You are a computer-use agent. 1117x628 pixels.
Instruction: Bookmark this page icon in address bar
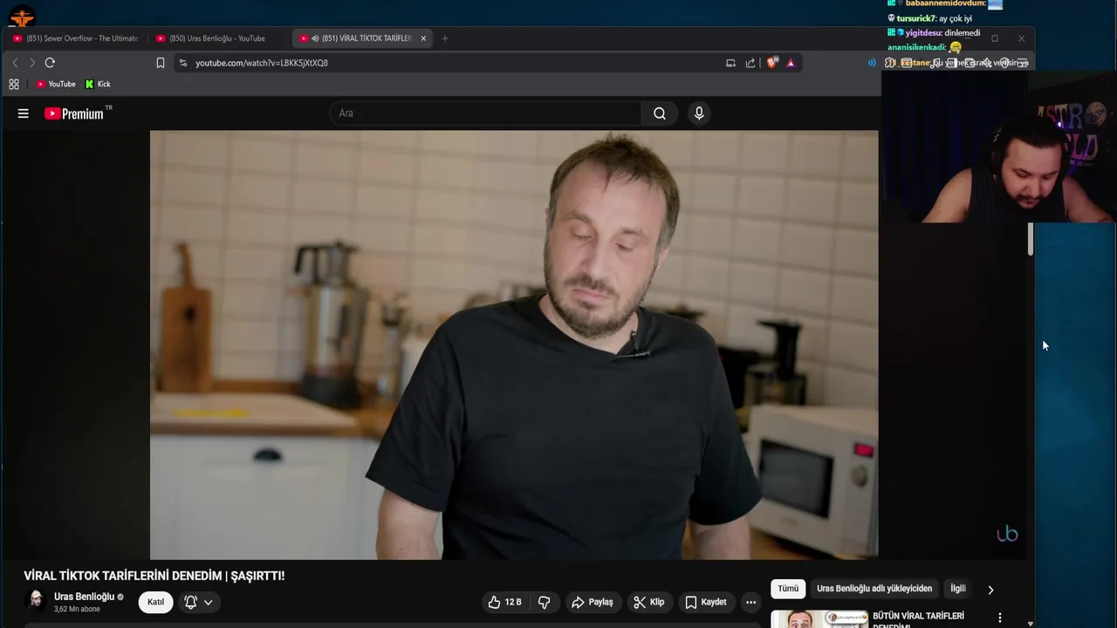[x=161, y=63]
